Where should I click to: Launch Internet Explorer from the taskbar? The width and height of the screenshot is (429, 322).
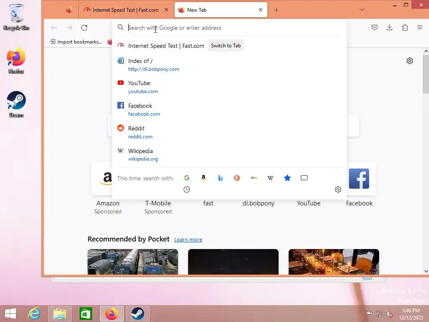[x=34, y=314]
